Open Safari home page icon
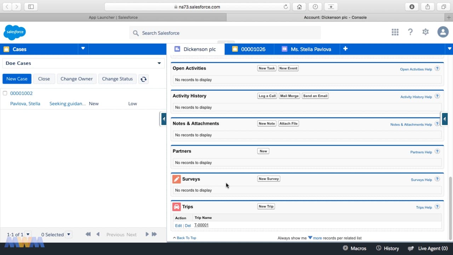Viewport: 453px width, 255px height. (x=299, y=7)
